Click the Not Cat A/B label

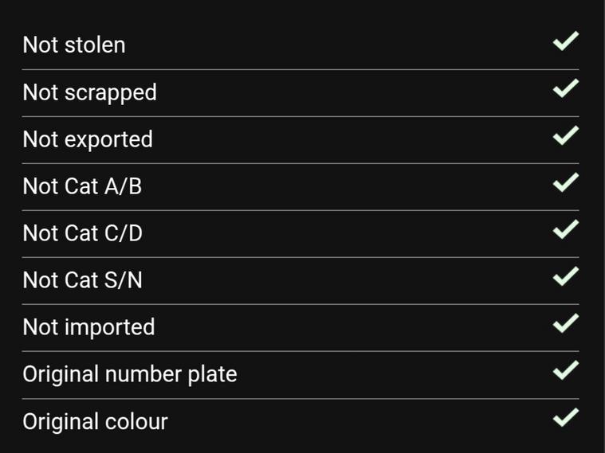[82, 186]
